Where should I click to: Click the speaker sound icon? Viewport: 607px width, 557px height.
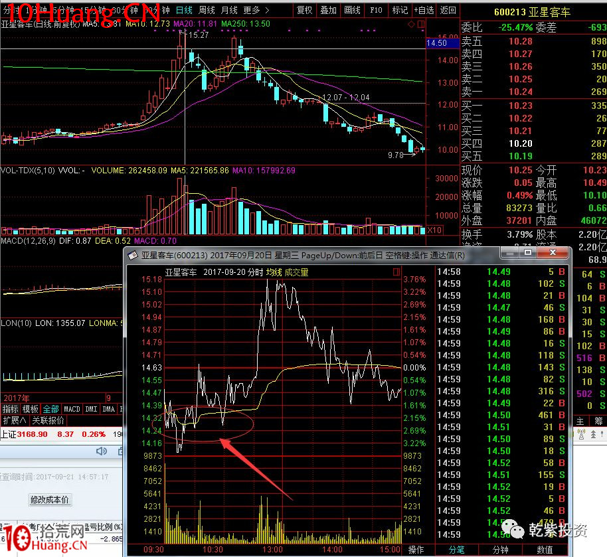point(102,451)
